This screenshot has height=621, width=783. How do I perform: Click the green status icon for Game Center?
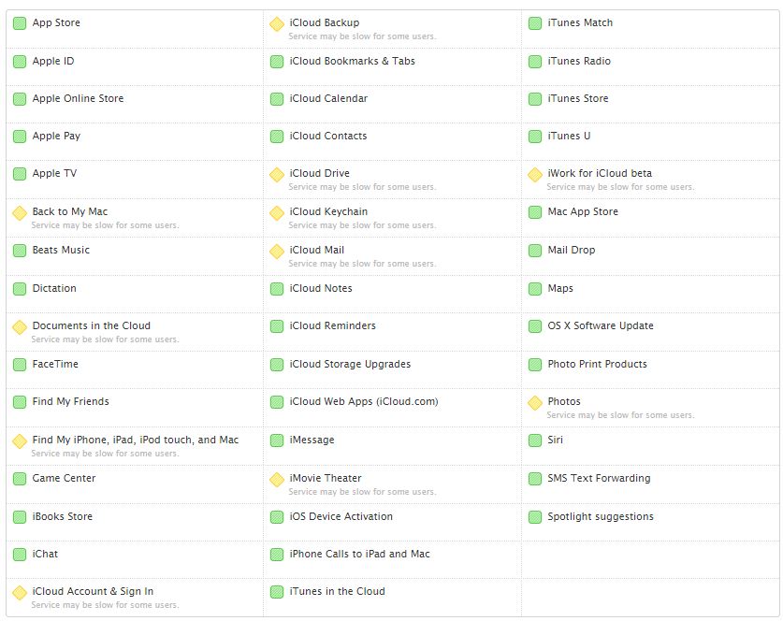[20, 478]
